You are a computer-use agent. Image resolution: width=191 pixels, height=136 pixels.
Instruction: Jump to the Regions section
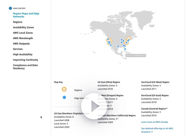[18, 22]
